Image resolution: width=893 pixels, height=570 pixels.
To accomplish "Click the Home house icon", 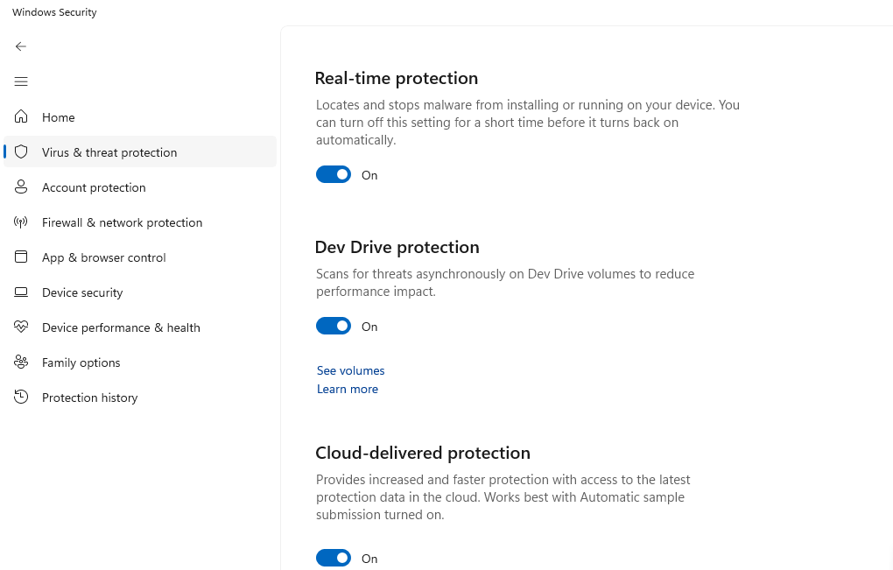I will pos(21,117).
